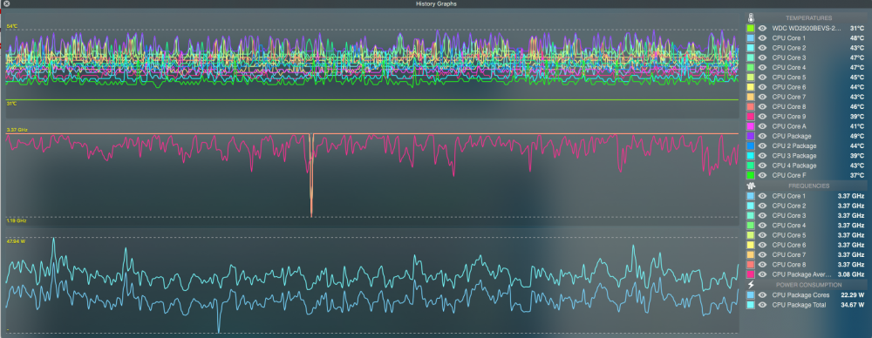
Task: Toggle visibility of CPU Package temperature (49°C)
Action: (x=762, y=136)
